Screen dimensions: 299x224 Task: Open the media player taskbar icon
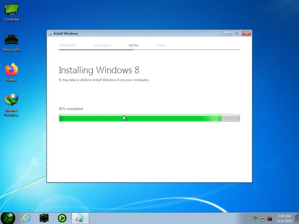(x=62, y=218)
